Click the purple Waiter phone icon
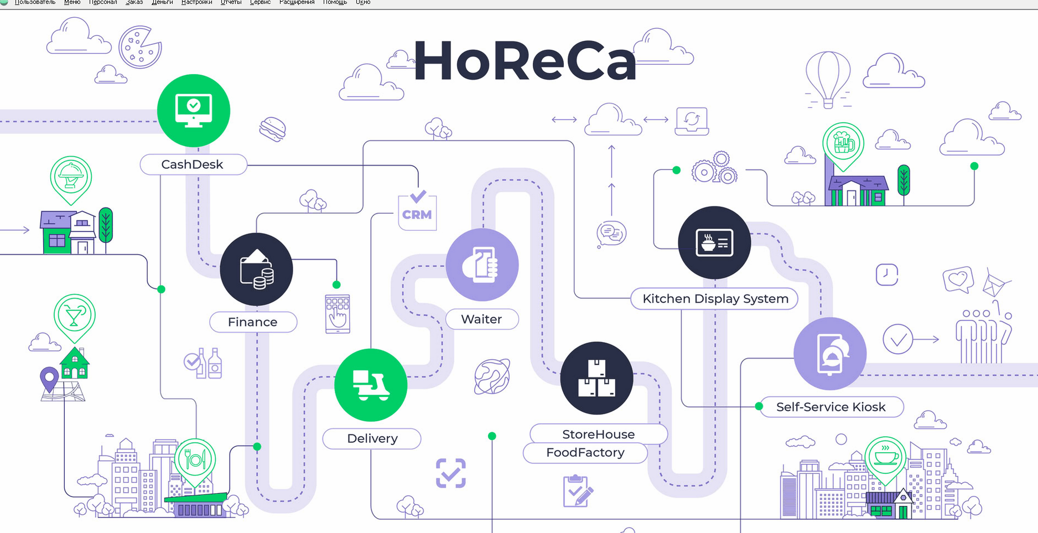Image resolution: width=1038 pixels, height=533 pixels. tap(482, 265)
